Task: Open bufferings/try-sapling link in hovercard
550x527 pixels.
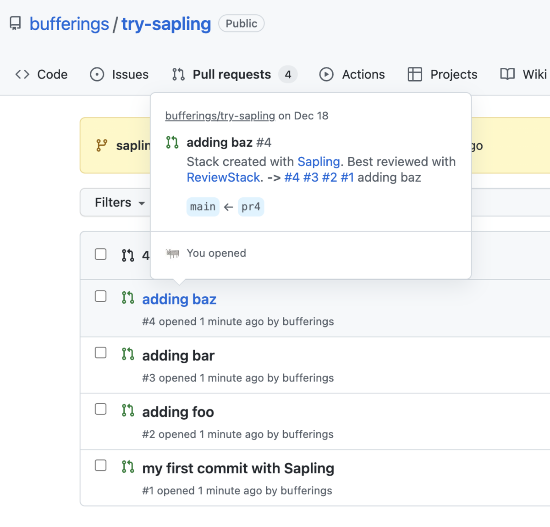Action: pyautogui.click(x=220, y=116)
